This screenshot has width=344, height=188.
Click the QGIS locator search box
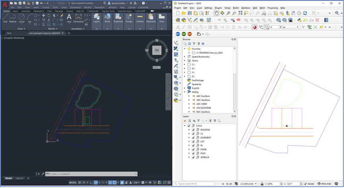[x=194, y=184]
